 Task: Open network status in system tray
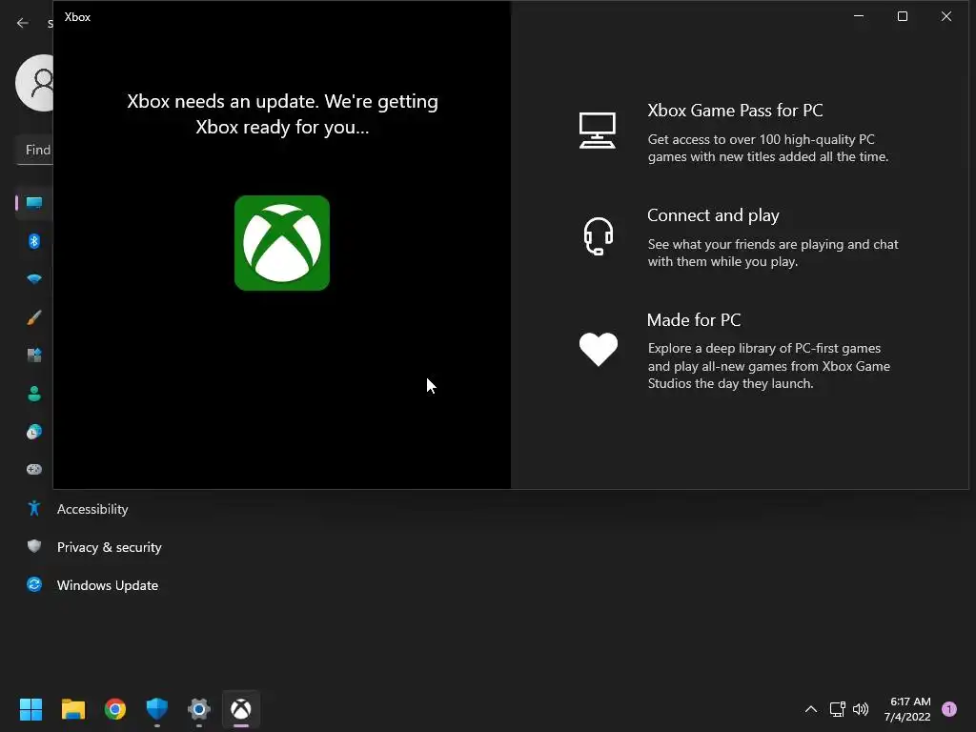coord(837,709)
